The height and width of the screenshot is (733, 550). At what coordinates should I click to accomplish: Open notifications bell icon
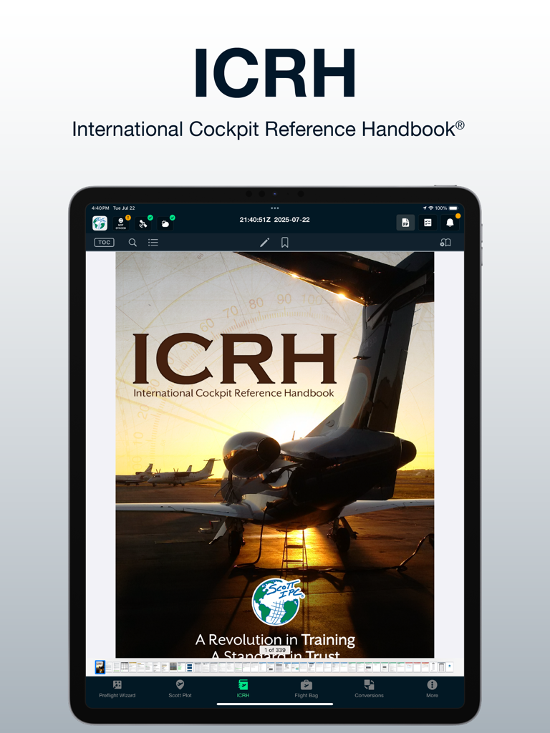(450, 223)
